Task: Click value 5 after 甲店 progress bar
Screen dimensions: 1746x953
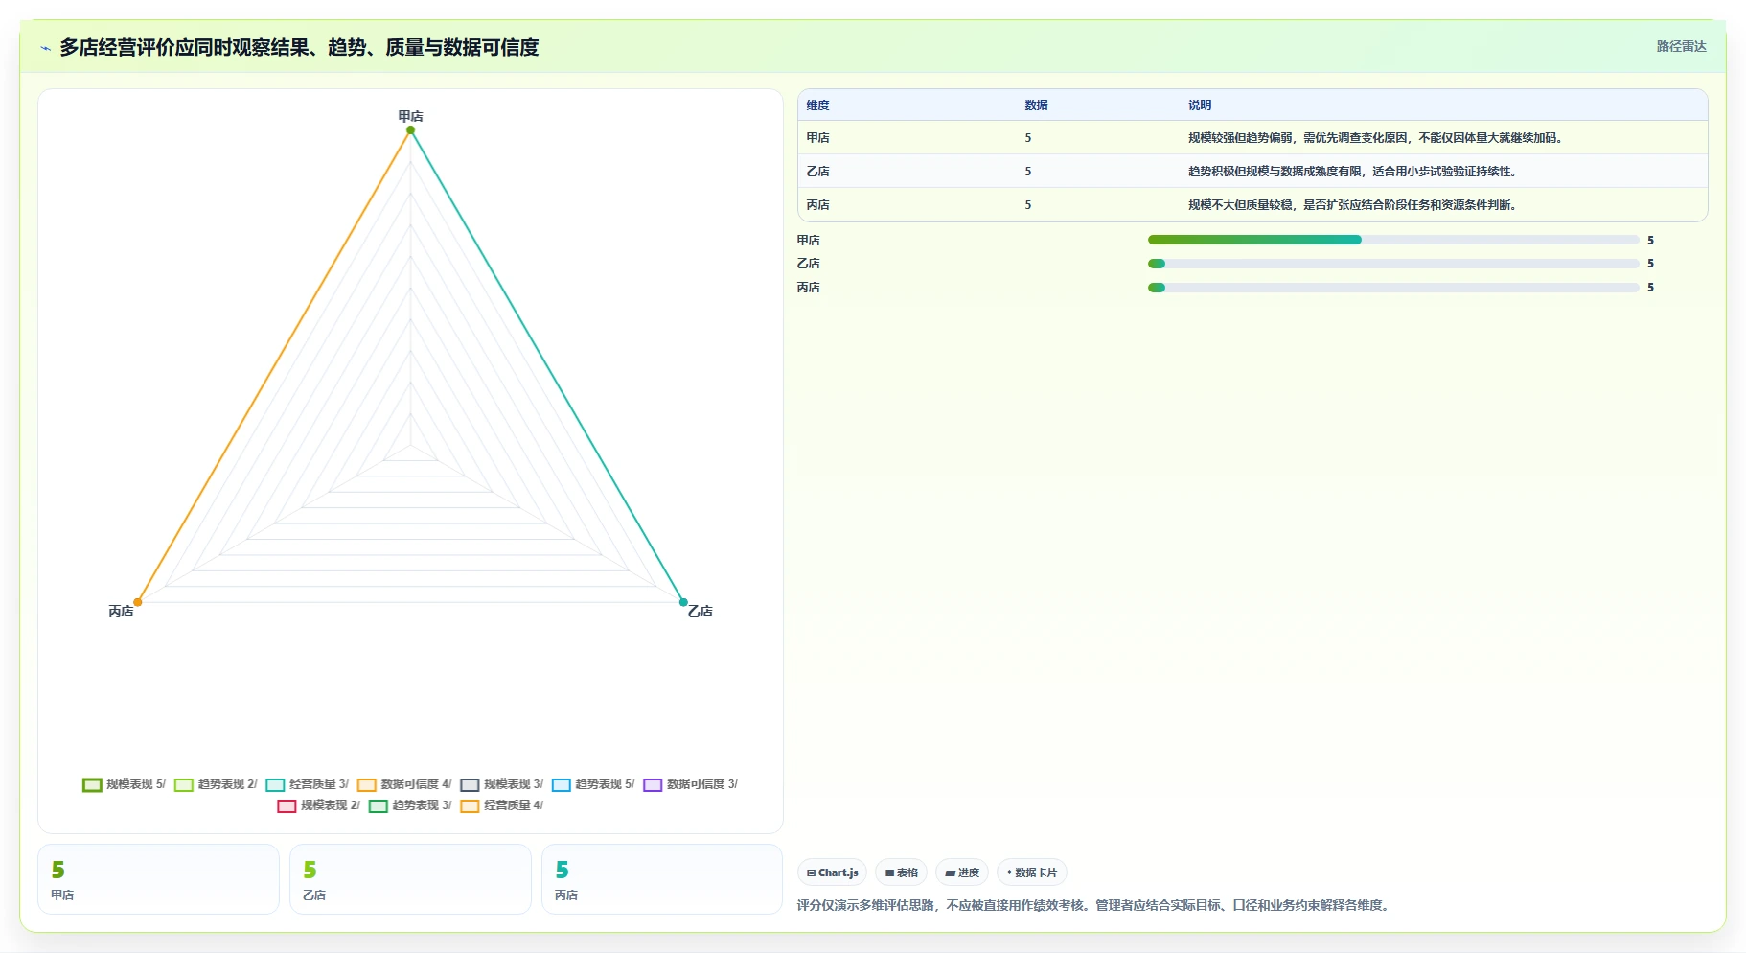Action: click(1650, 241)
